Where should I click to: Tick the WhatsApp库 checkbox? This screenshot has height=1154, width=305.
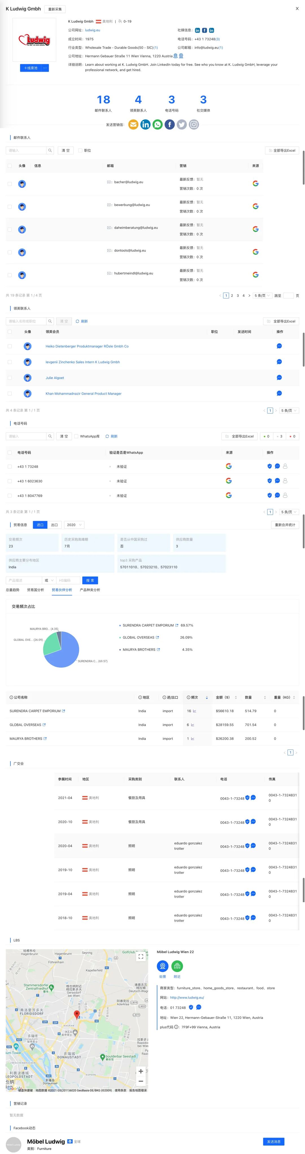[76, 436]
